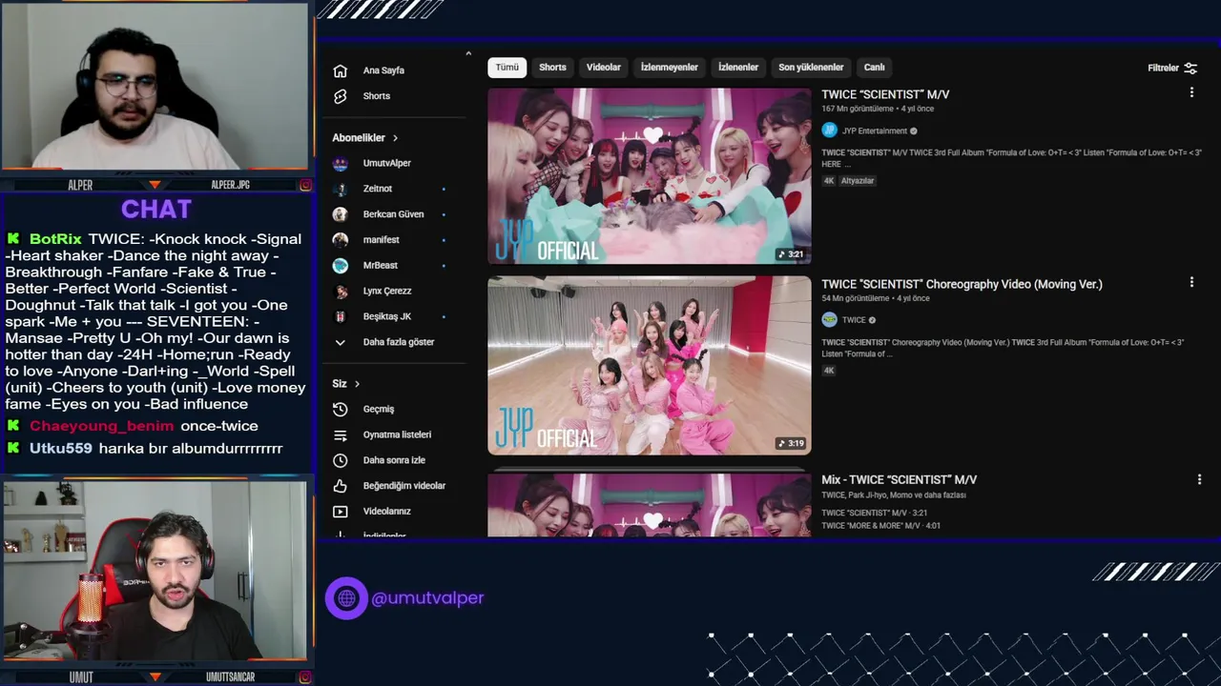Click @umutvalper handle text

427,598
